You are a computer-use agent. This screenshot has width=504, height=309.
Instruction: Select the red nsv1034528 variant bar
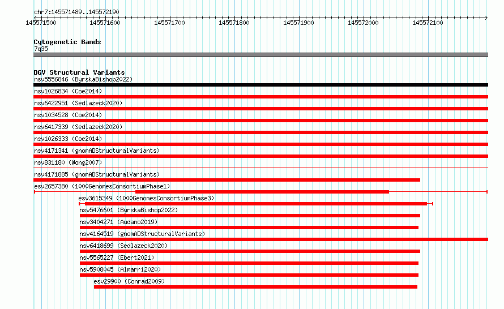(260, 121)
